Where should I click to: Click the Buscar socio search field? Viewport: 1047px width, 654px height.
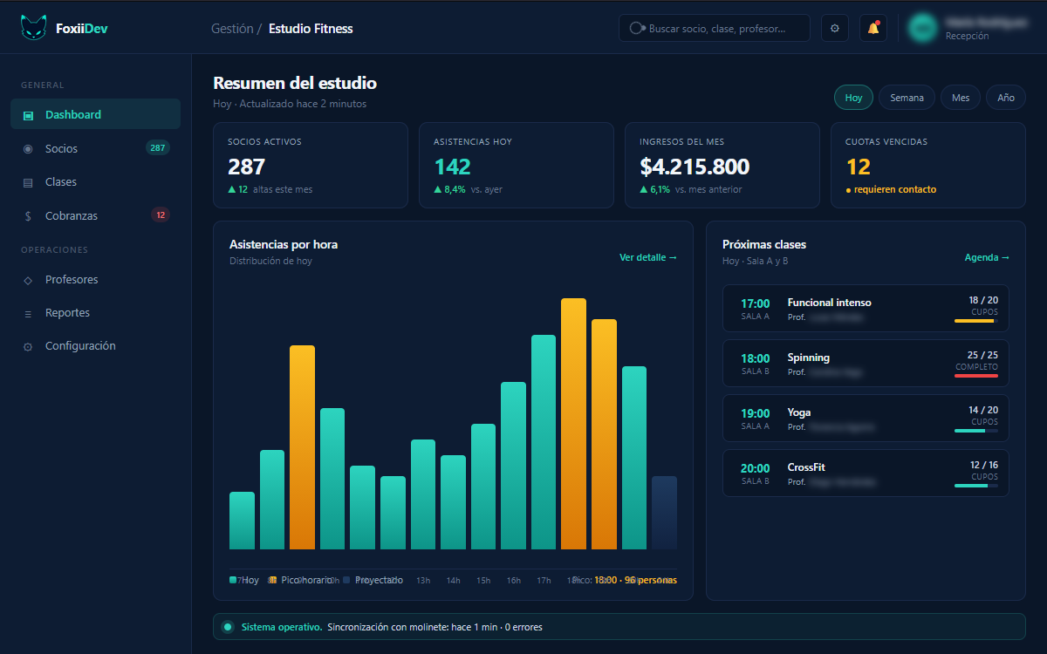pyautogui.click(x=715, y=28)
